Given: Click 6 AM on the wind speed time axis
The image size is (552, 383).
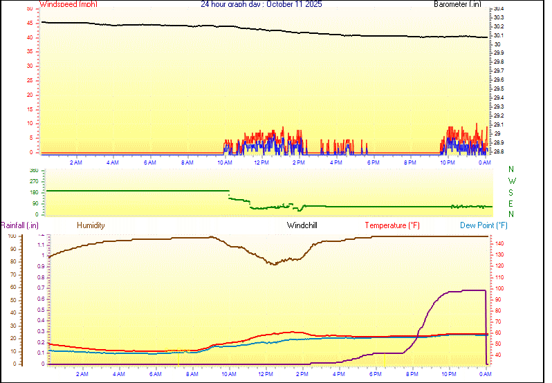Looking at the screenshot, I should tap(150, 162).
